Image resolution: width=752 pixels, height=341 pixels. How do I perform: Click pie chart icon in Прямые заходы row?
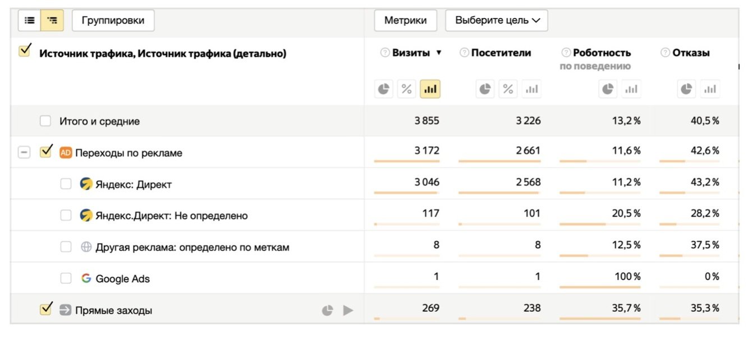(327, 310)
